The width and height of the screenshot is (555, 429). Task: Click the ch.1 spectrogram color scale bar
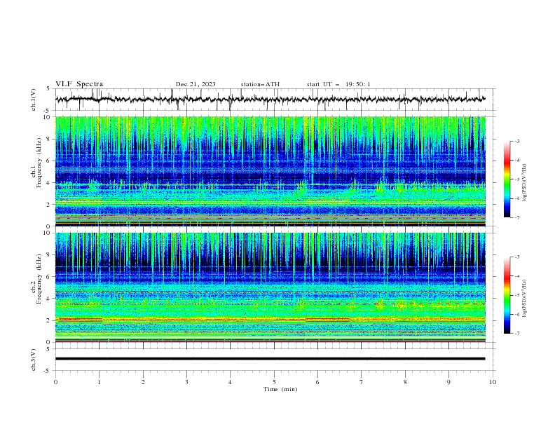coord(507,179)
